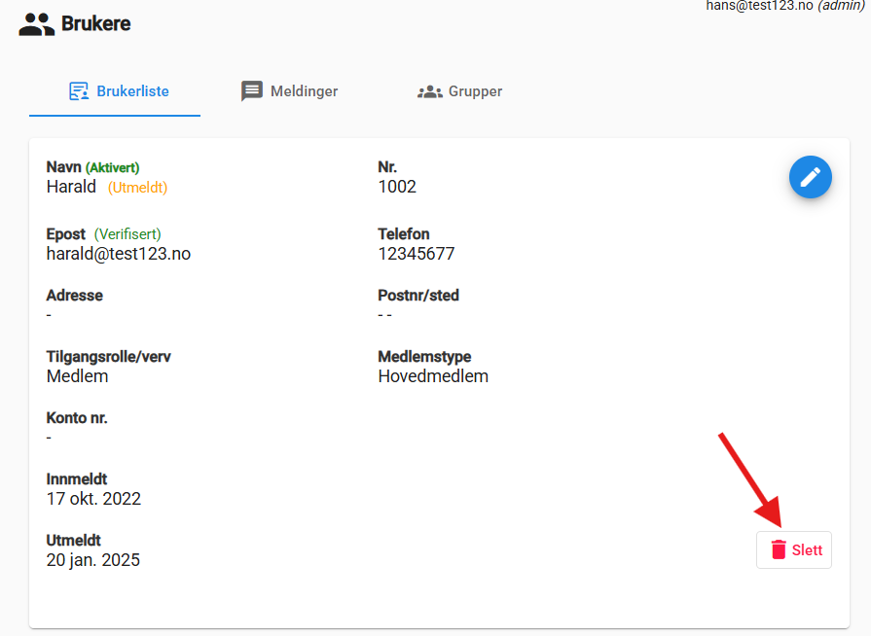Click the user name Harald

[71, 187]
